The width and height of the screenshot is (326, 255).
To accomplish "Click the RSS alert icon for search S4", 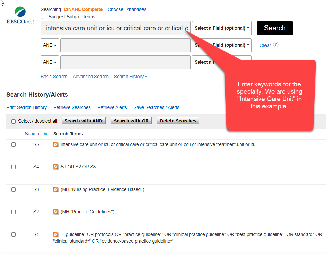I will coord(56,167).
